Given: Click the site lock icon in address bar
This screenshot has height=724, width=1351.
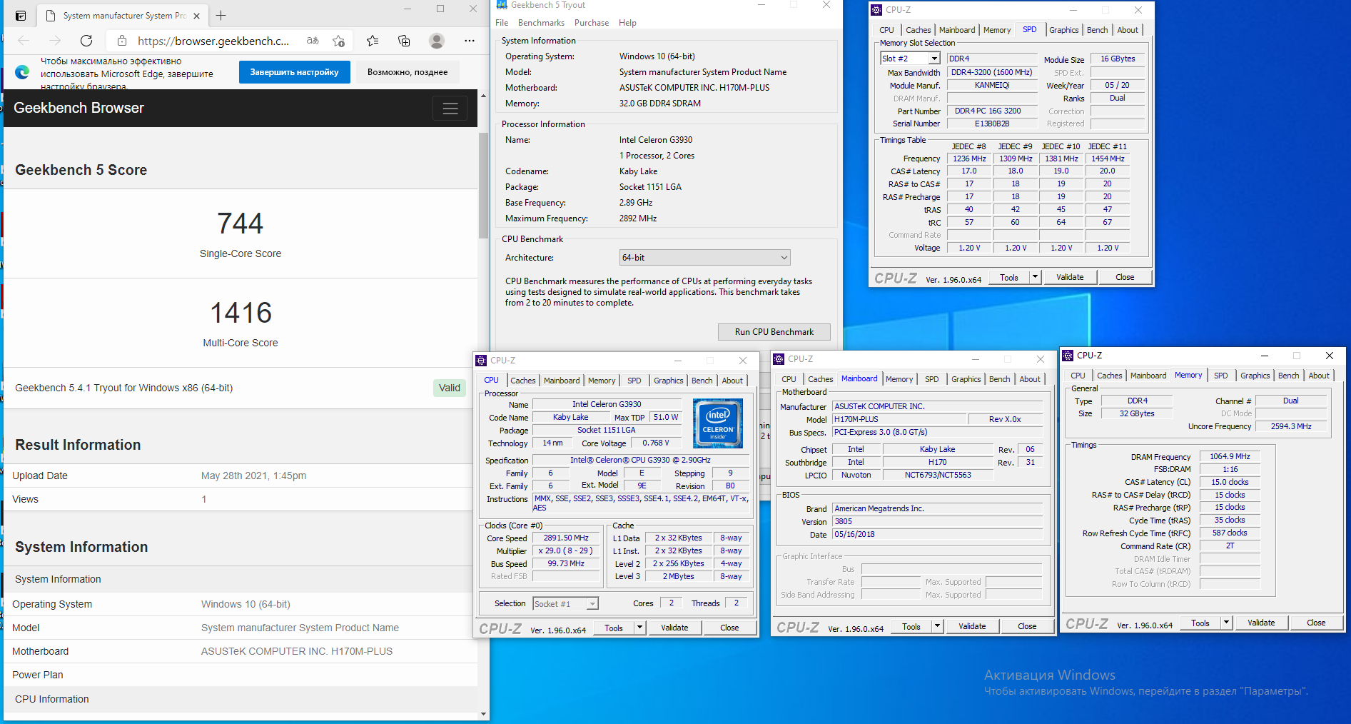Looking at the screenshot, I should (x=122, y=41).
